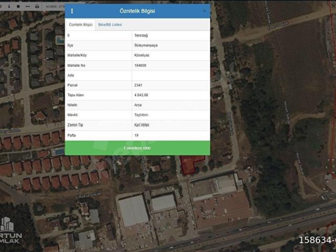The width and height of the screenshot is (336, 252).
Task: Click the red highlighted parcel on the map
Action: click(188, 164)
